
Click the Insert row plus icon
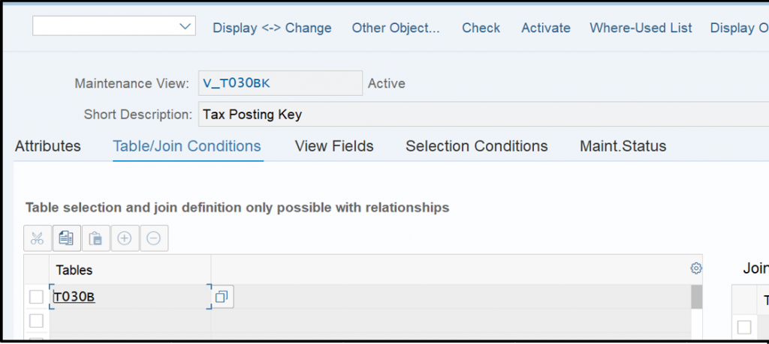coord(125,238)
